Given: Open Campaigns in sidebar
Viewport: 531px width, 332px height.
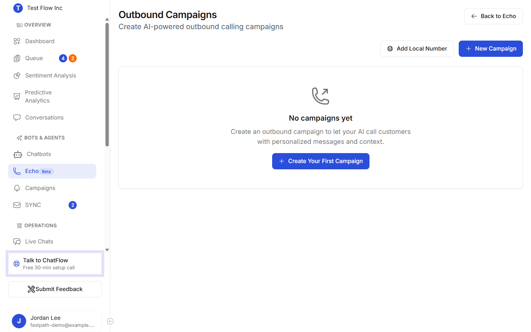Looking at the screenshot, I should (x=52, y=188).
